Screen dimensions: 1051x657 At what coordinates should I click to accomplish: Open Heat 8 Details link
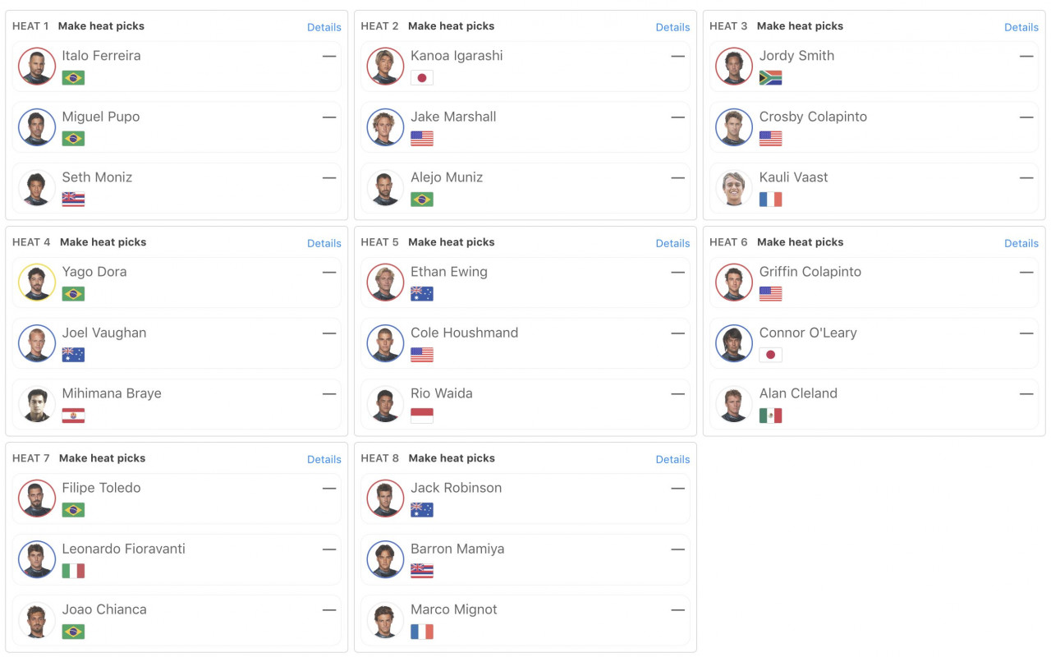tap(672, 459)
